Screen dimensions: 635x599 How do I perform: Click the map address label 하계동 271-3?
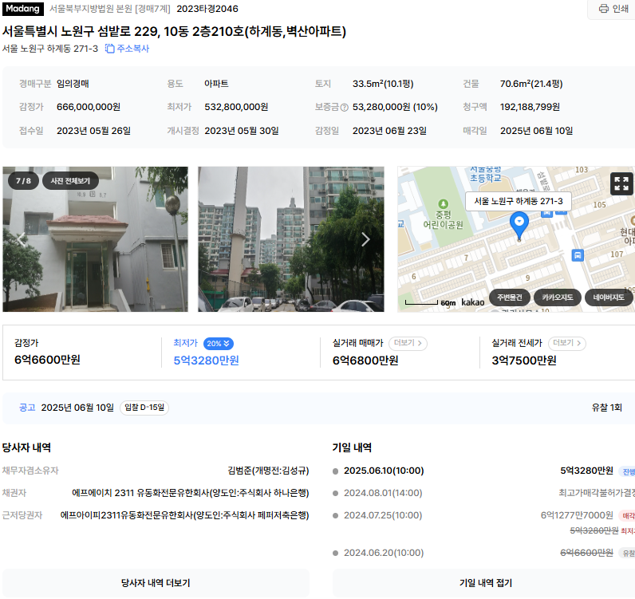(x=519, y=201)
